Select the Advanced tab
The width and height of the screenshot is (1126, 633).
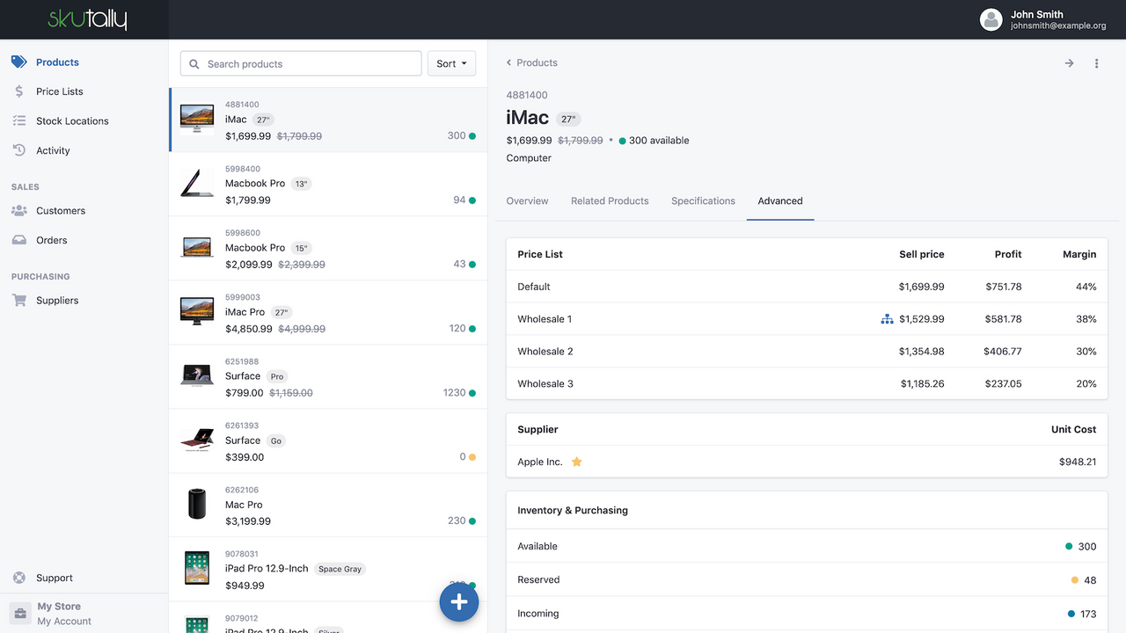(780, 201)
